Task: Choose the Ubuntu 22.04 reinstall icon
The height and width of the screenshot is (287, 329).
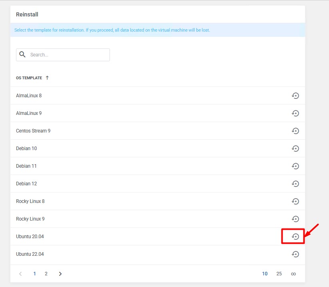Action: pyautogui.click(x=295, y=254)
